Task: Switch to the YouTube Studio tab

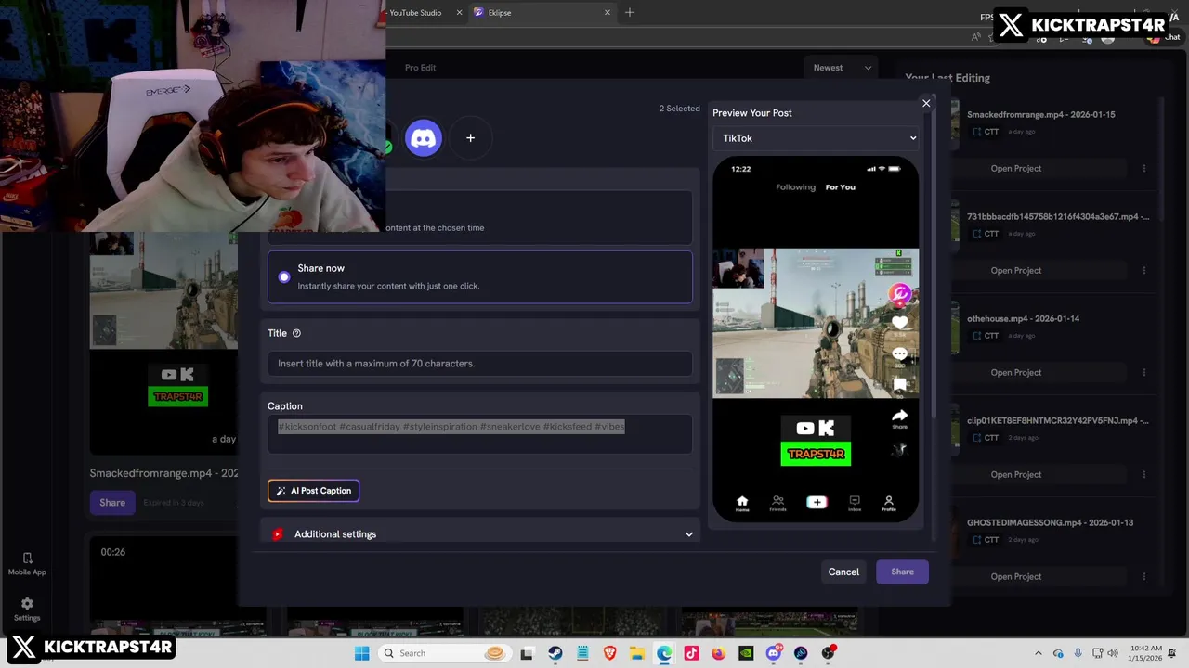Action: pyautogui.click(x=415, y=13)
